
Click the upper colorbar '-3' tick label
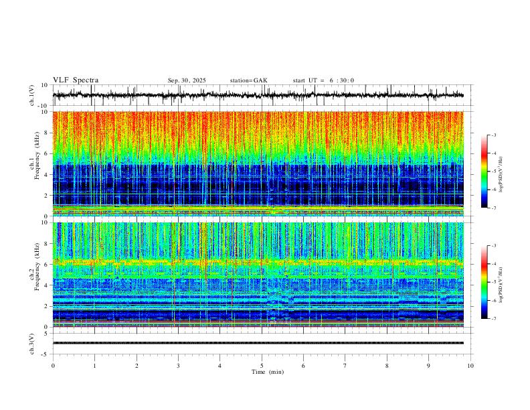click(493, 135)
